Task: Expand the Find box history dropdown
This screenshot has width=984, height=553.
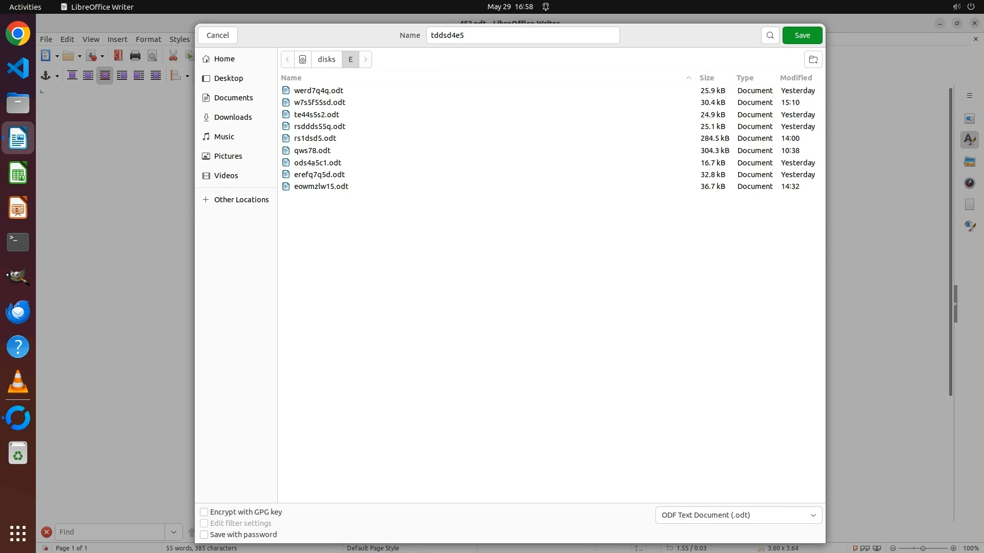Action: [174, 532]
